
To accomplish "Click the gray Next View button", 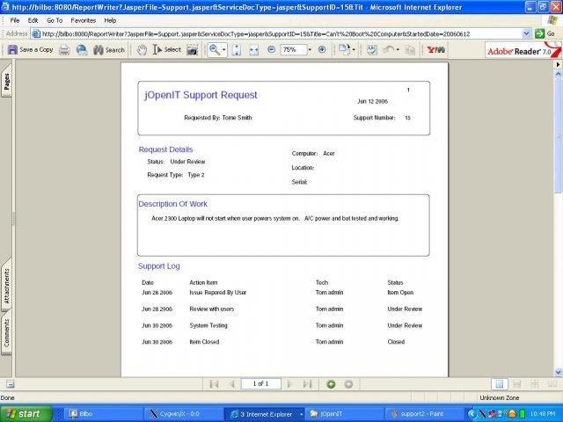I will [348, 384].
